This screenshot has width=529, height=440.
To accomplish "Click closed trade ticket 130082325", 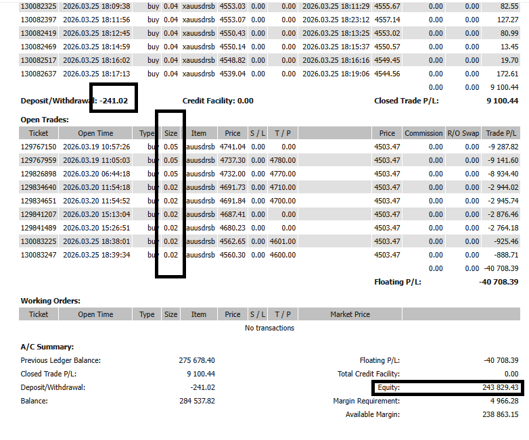I will pos(39,6).
